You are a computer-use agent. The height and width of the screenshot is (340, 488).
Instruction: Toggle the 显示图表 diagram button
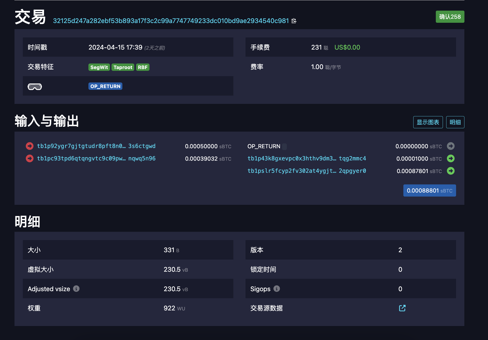tap(428, 122)
